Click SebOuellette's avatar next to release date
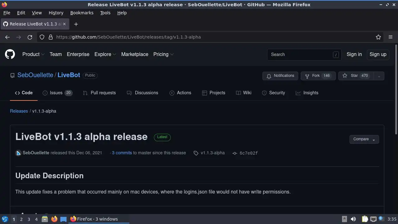This screenshot has height=224, width=398. [18, 153]
